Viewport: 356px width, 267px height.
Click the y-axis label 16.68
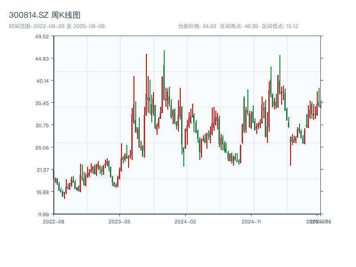(42, 192)
